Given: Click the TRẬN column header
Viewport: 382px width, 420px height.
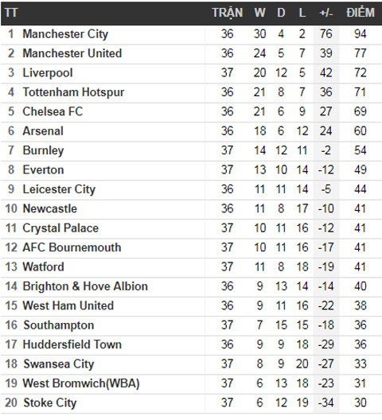Looking at the screenshot, I should tap(228, 13).
